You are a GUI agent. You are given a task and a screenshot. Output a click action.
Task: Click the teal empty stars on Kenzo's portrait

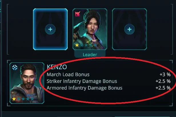[25, 99]
